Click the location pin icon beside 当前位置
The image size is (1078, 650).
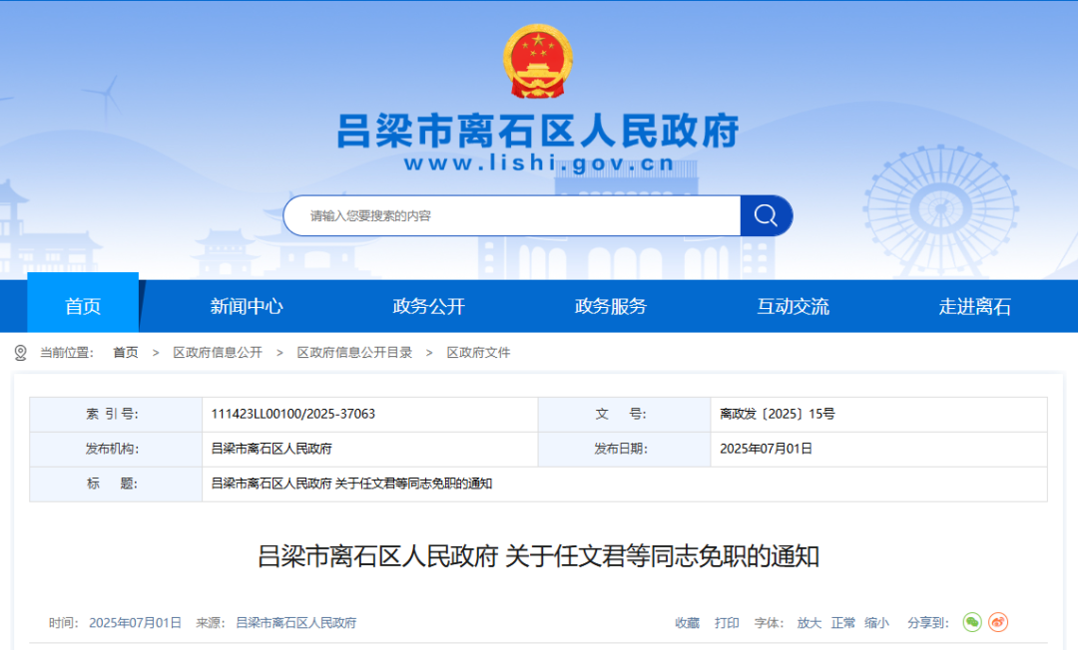[x=16, y=351]
